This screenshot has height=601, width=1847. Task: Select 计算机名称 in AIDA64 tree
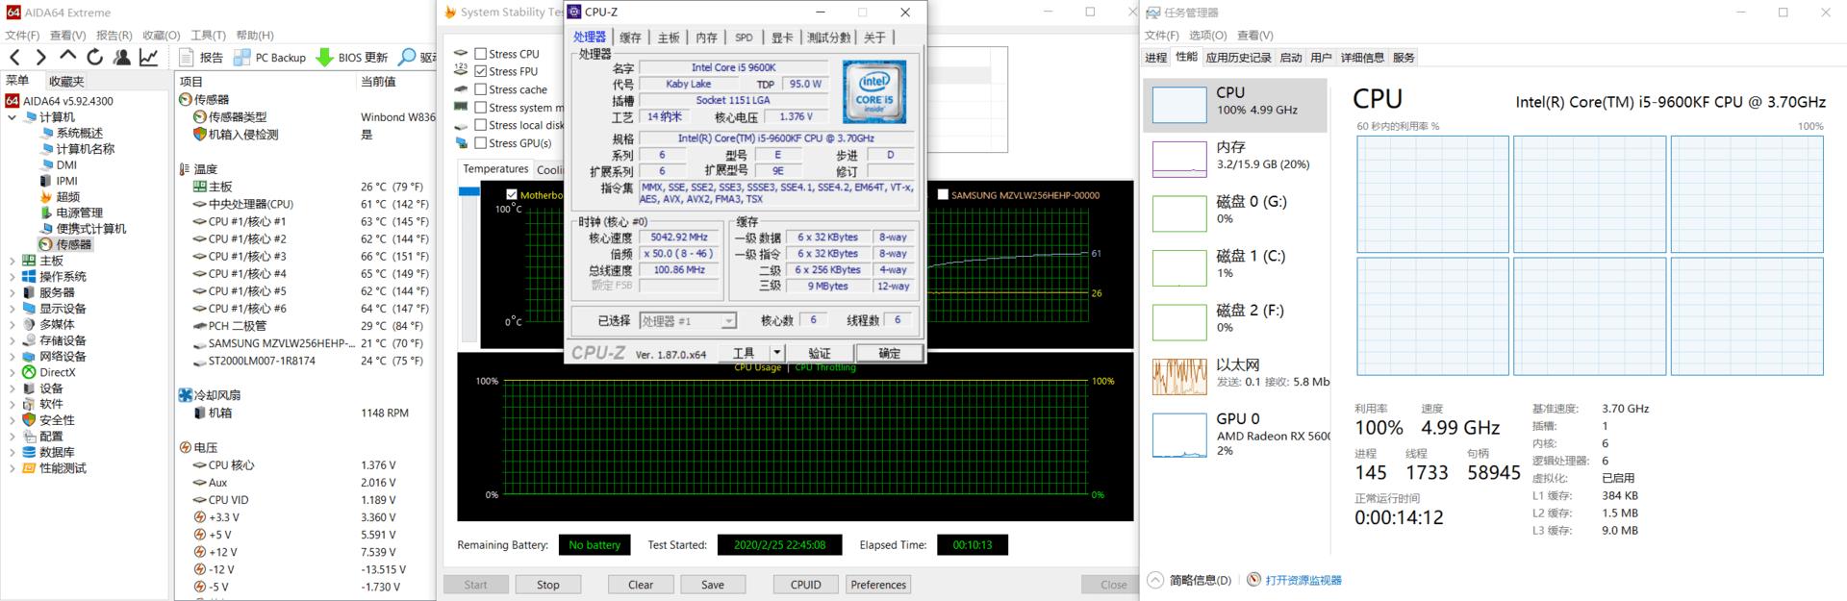[x=85, y=149]
